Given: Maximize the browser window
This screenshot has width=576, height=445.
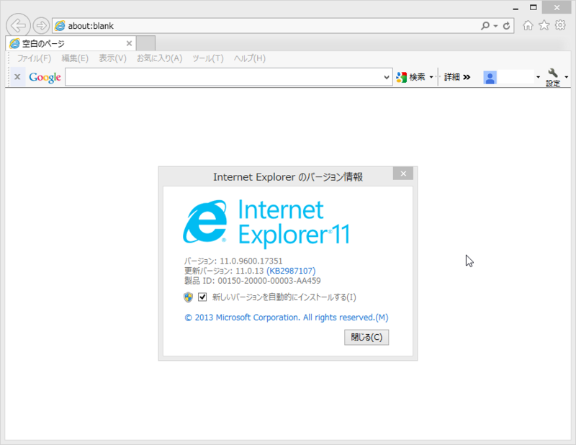Looking at the screenshot, I should click(534, 8).
